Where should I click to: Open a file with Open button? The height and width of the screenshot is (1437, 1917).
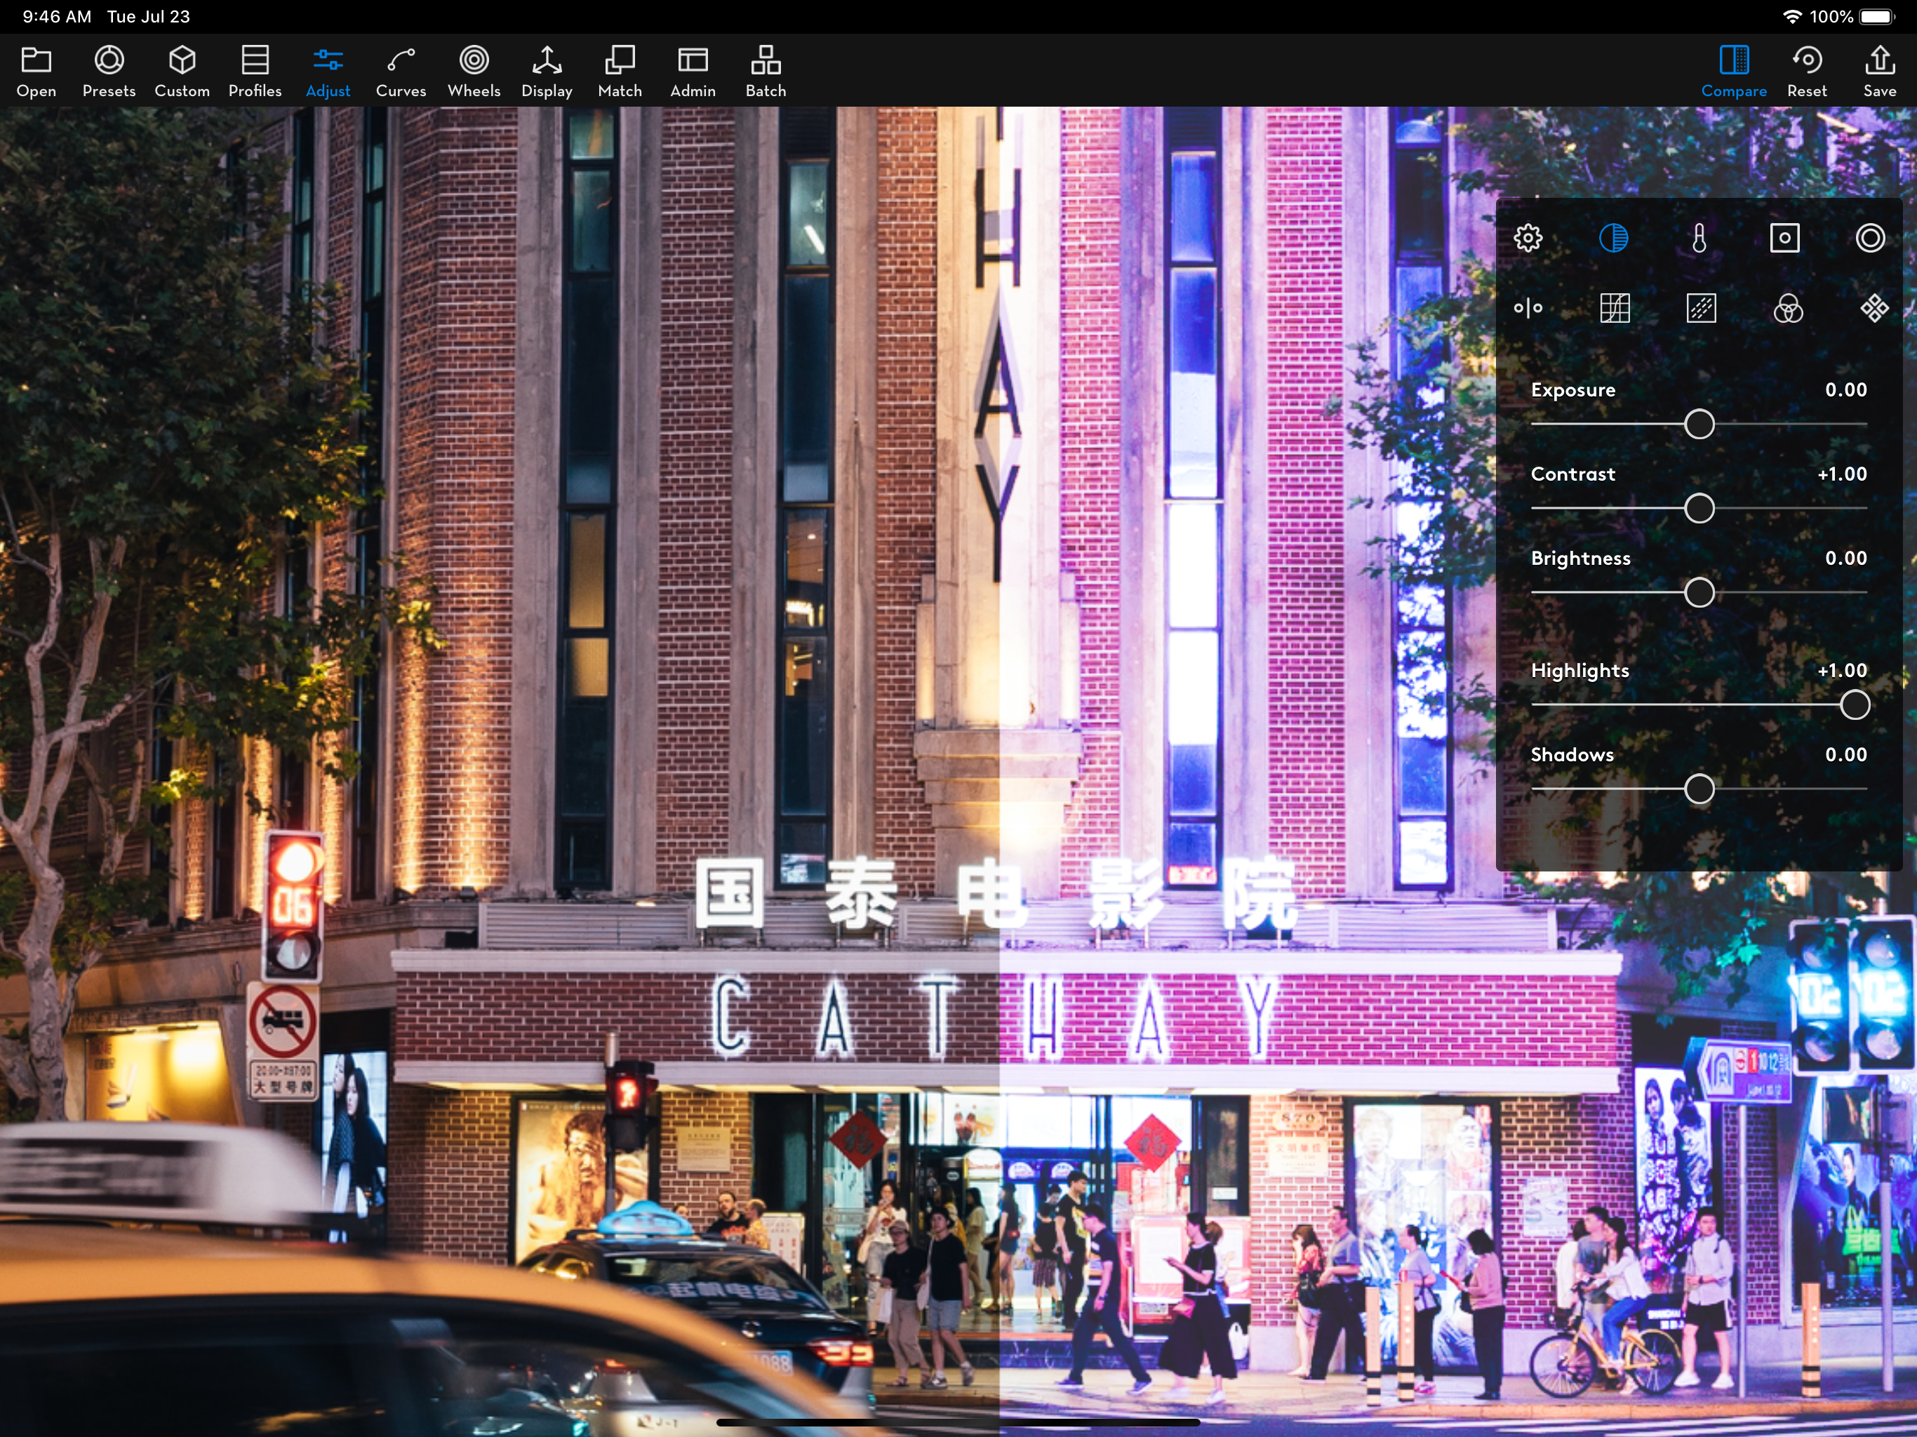(x=36, y=71)
